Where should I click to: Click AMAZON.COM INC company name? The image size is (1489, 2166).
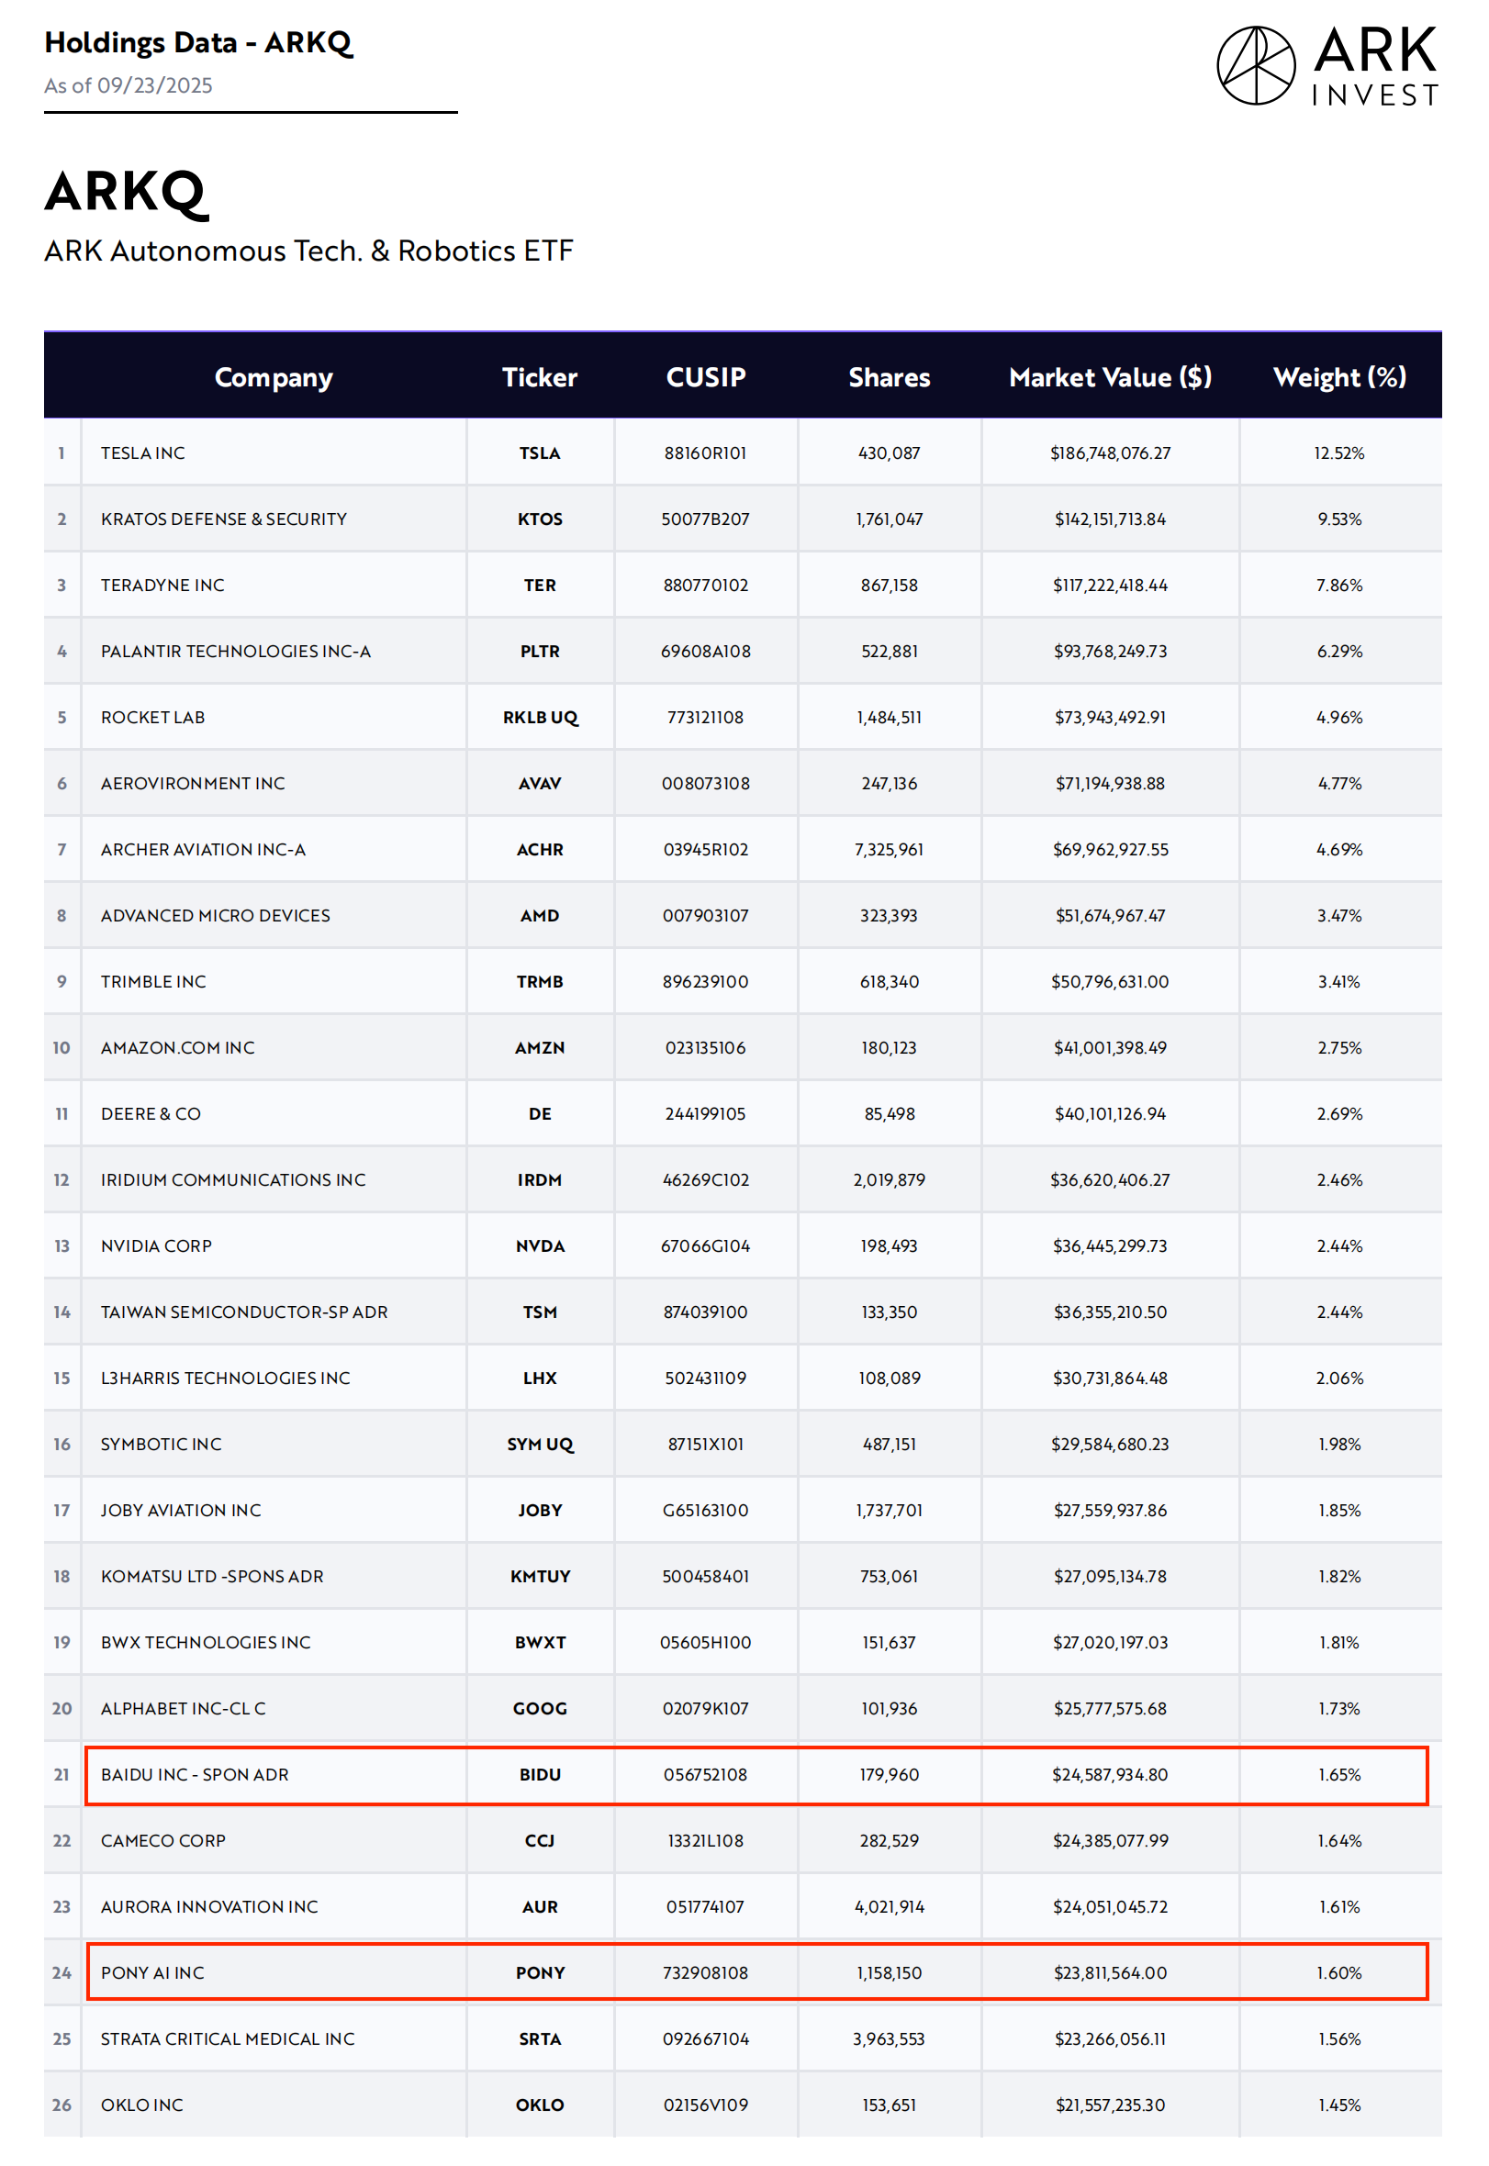pyautogui.click(x=177, y=1049)
